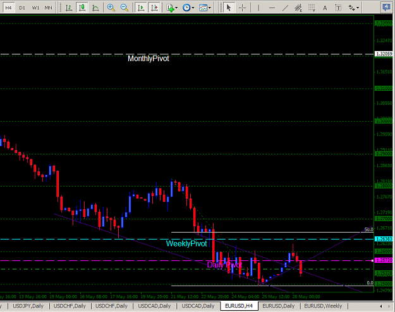This screenshot has width=395, height=312.
Task: Select candlestick chart display mode
Action: click(82, 8)
